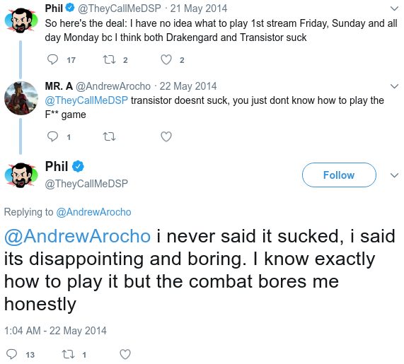Image resolution: width=404 pixels, height=364 pixels.
Task: Open the 1:04 AM - 22 May 2014 timestamp
Action: point(55,331)
